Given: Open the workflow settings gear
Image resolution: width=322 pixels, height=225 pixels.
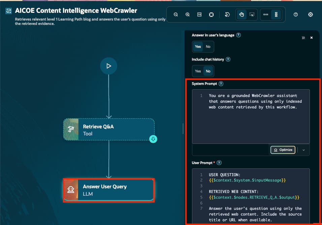Looking at the screenshot, I should click(x=311, y=14).
